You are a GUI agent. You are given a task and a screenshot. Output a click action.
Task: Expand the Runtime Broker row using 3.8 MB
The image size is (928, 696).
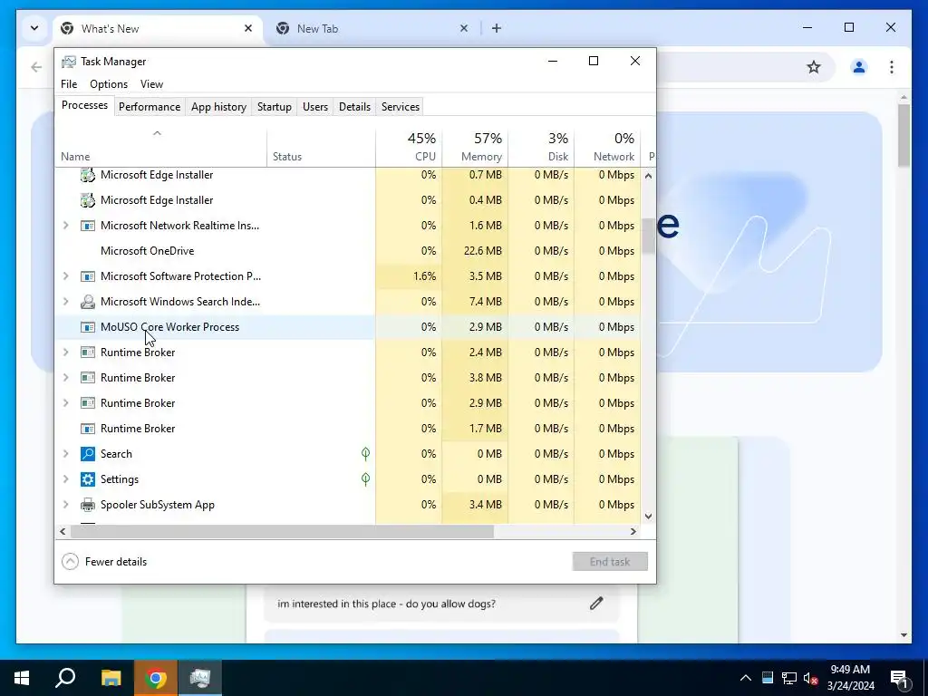pos(65,378)
